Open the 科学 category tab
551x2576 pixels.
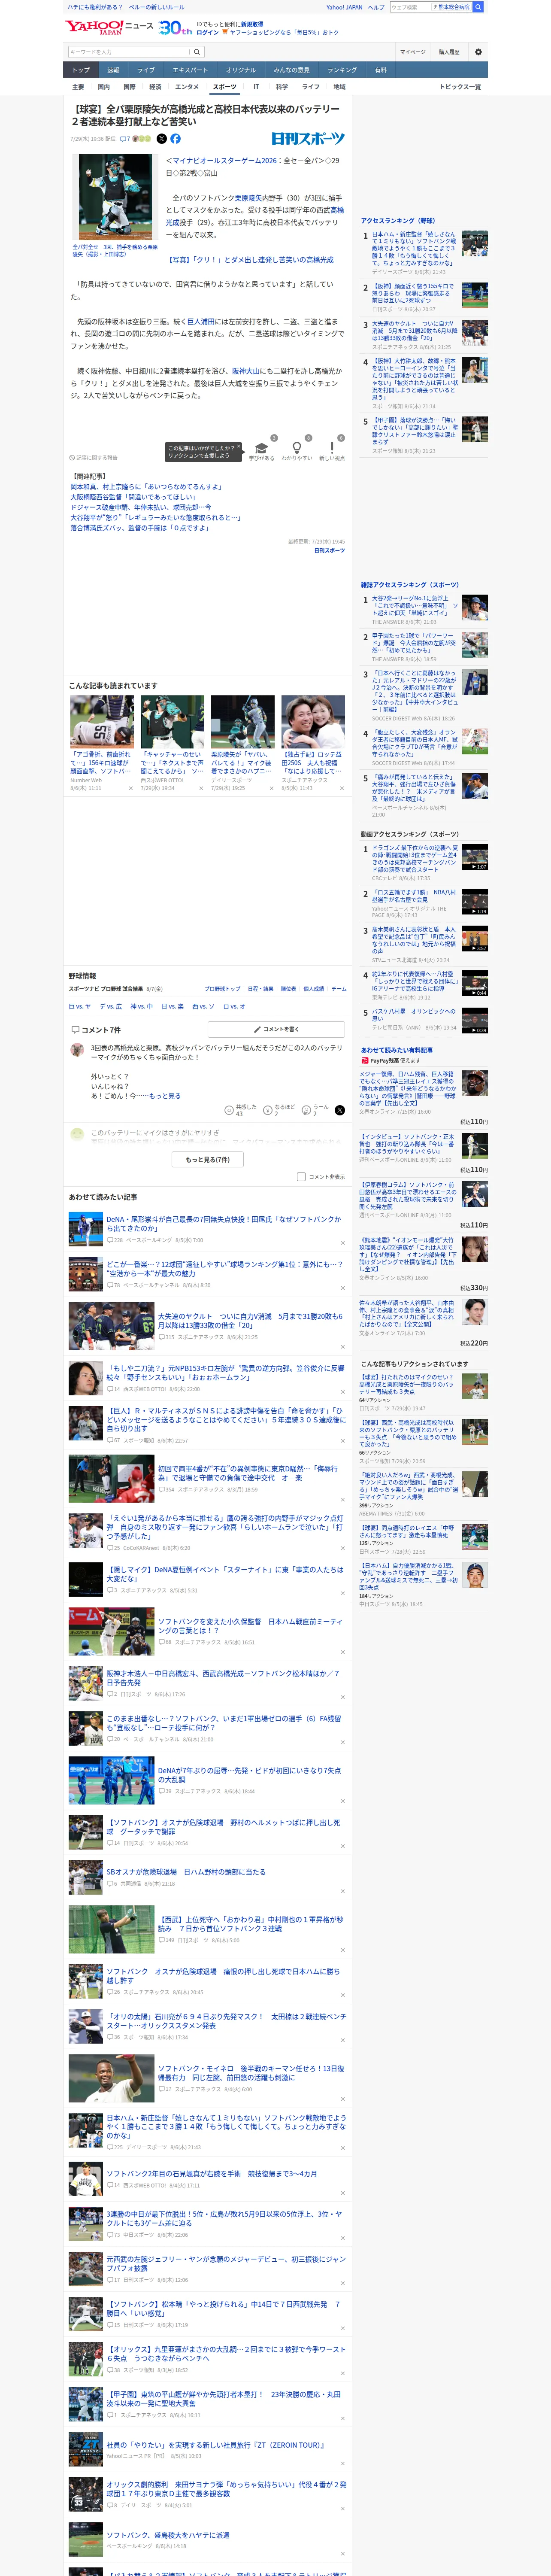coord(282,87)
